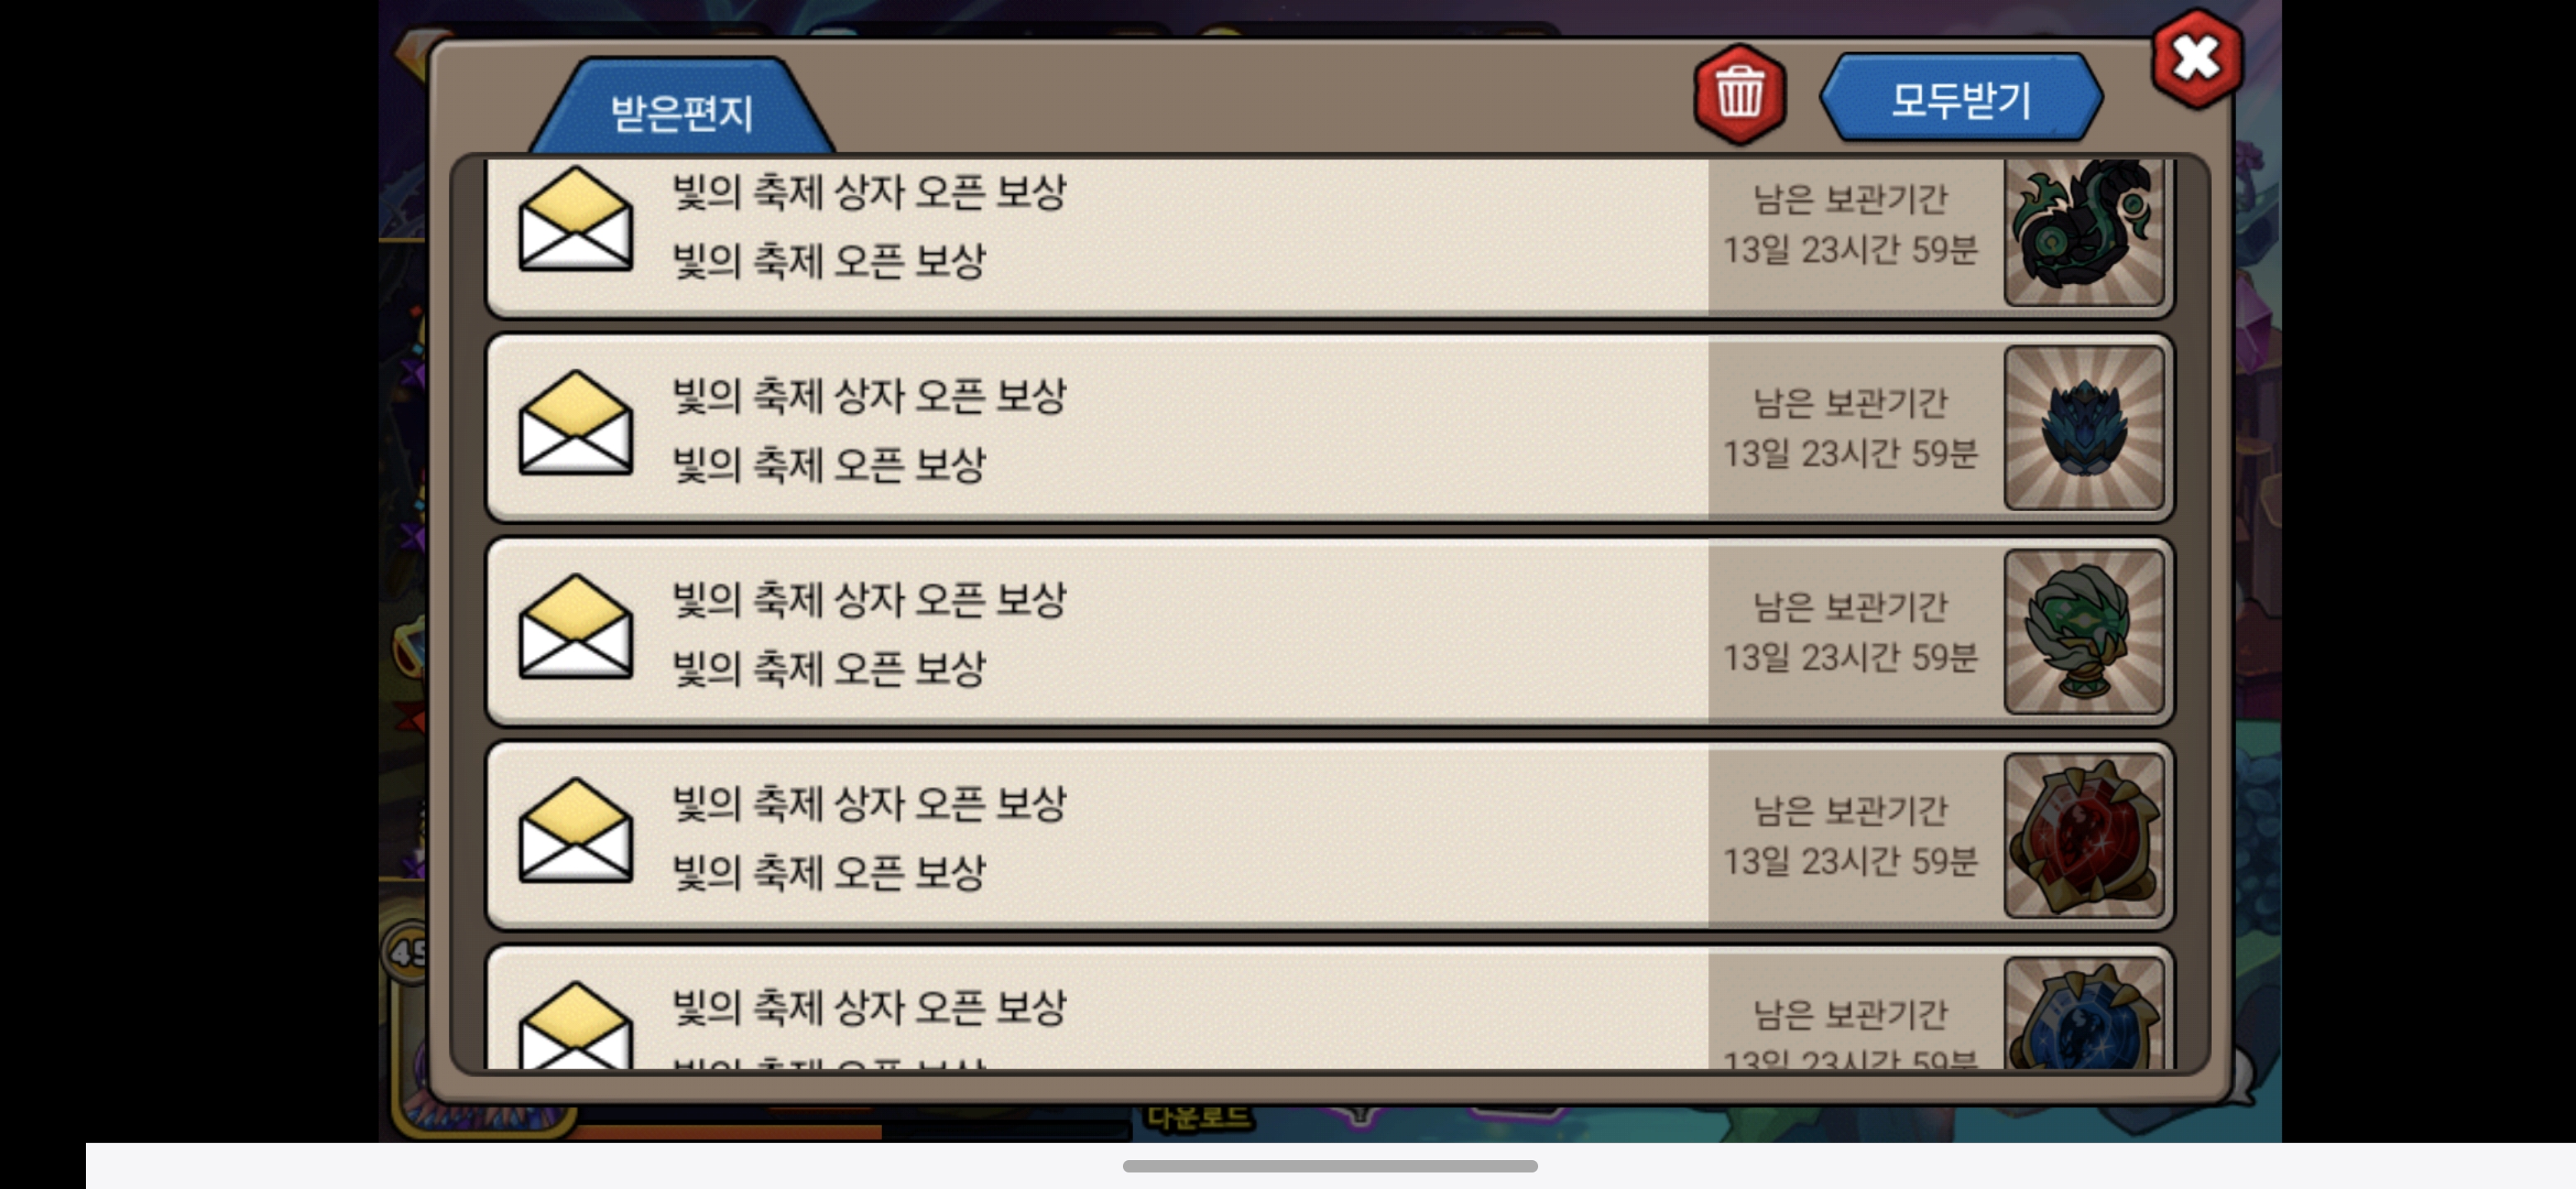Screen dimensions: 2576x1189
Task: Select the 받은편지 tab
Action: [681, 109]
